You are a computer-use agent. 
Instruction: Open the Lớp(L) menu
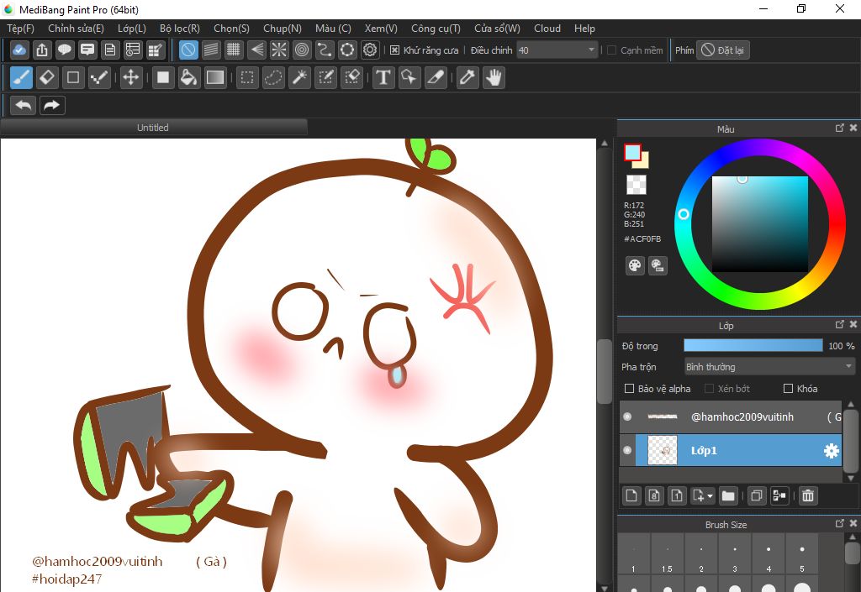tap(132, 29)
